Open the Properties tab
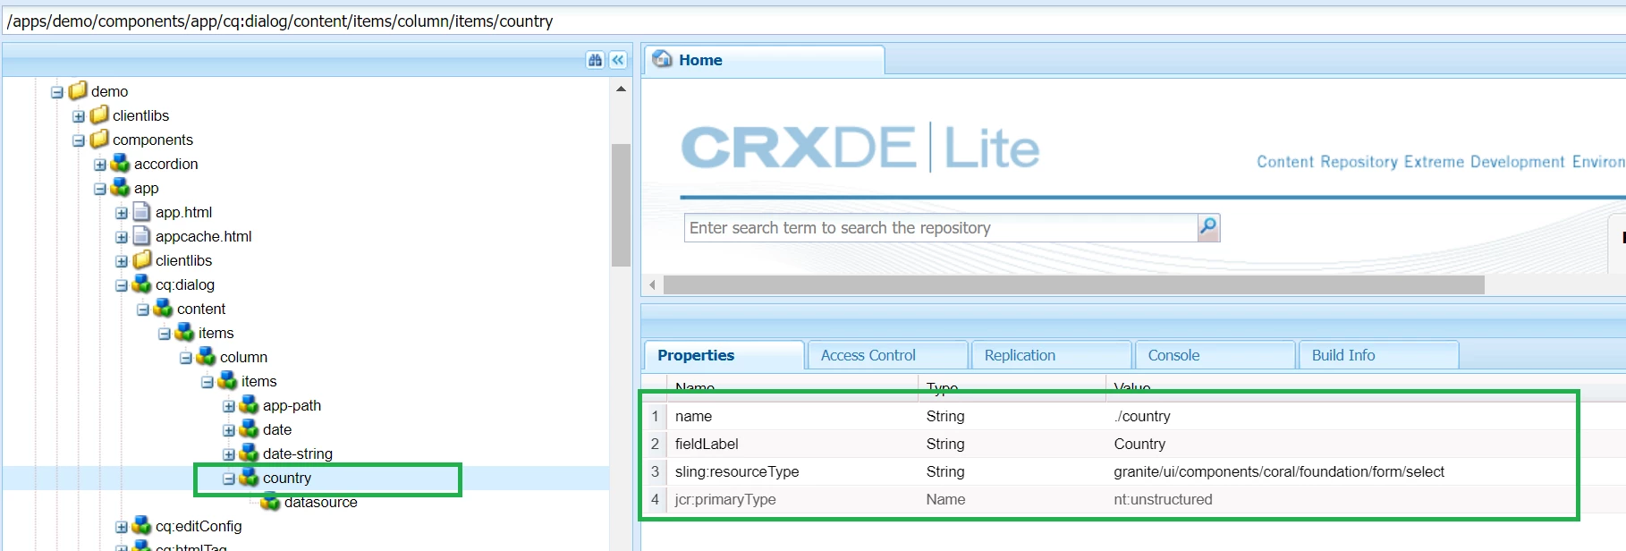 pyautogui.click(x=724, y=355)
